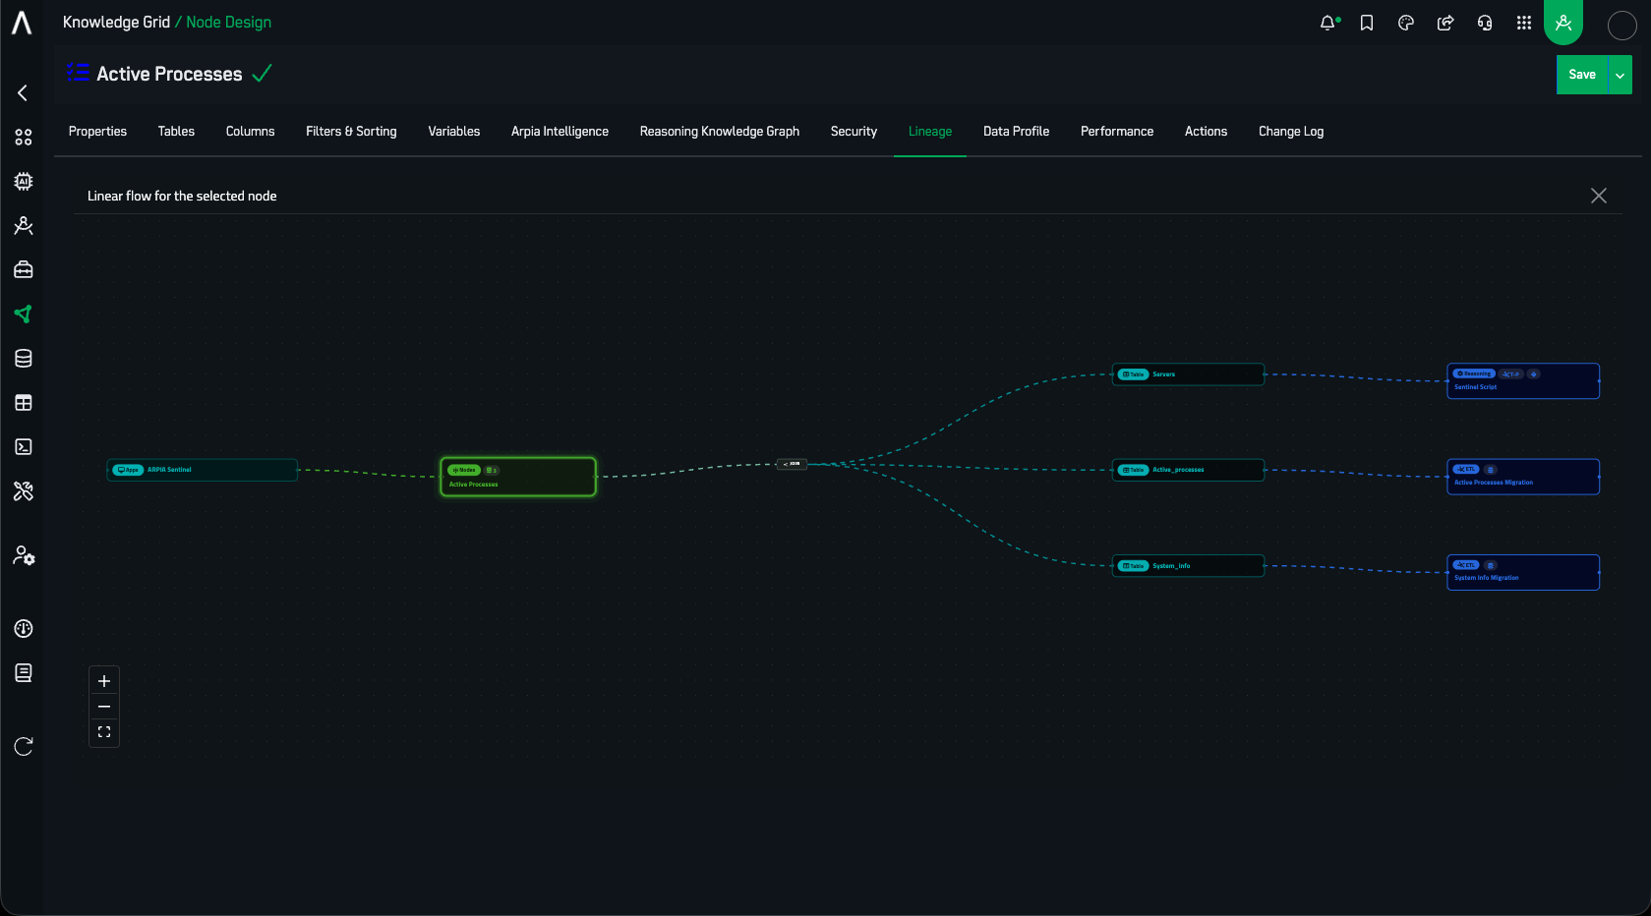This screenshot has height=916, width=1651.
Task: Go back using the left chevron arrow
Action: click(23, 92)
